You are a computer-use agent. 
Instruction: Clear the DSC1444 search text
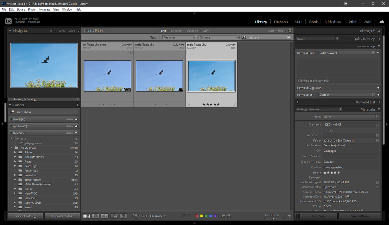point(289,37)
